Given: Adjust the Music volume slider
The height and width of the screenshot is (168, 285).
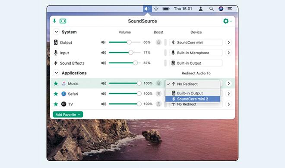Looking at the screenshot, I should click(x=125, y=83).
